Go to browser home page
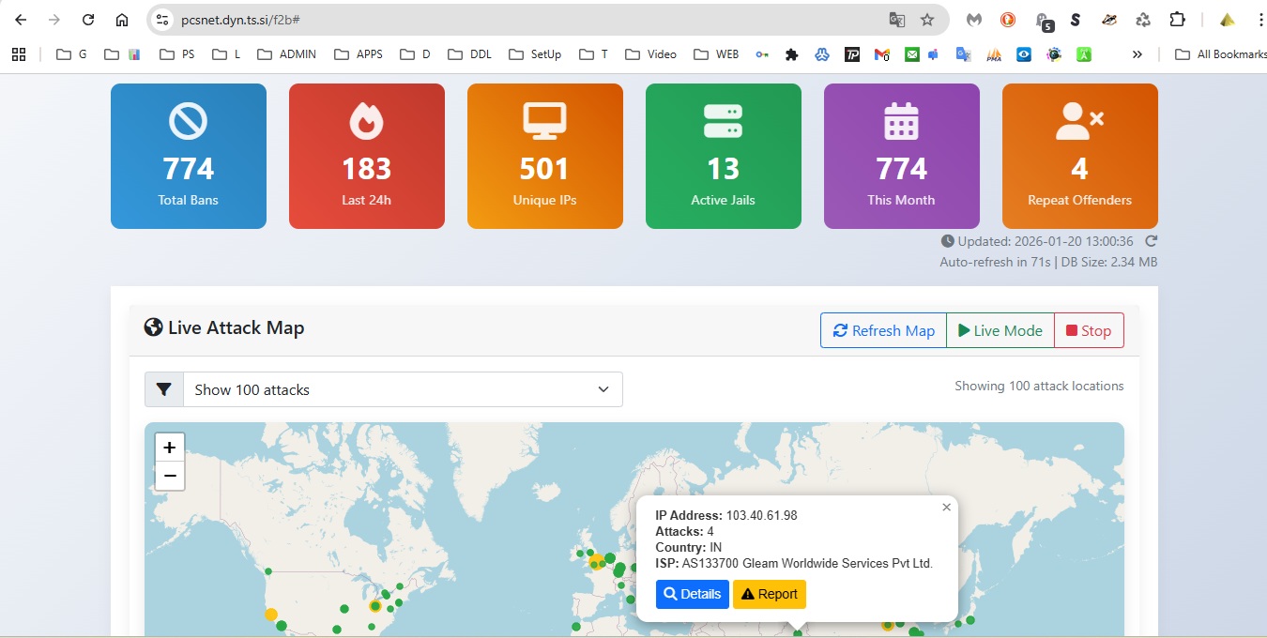The width and height of the screenshot is (1267, 638). [122, 20]
